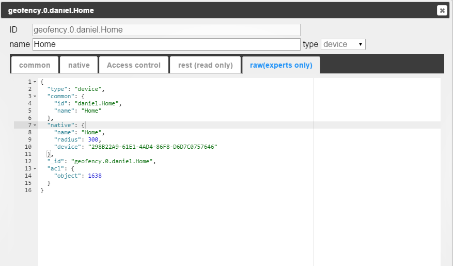Click the "name": "Home" entry on line 8
The width and height of the screenshot is (453, 266).
coord(79,132)
